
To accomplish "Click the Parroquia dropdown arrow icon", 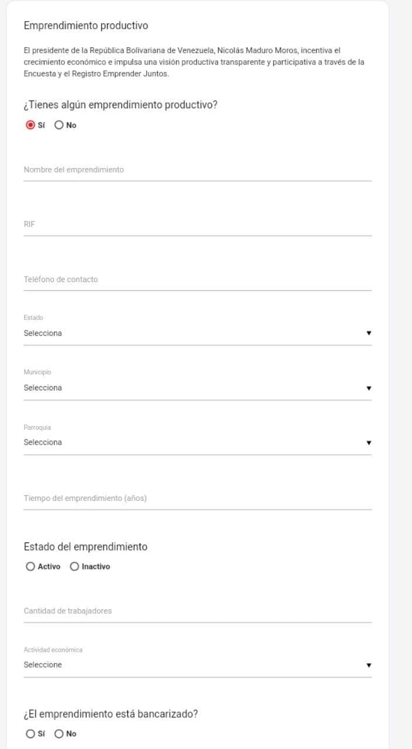I will (x=369, y=442).
